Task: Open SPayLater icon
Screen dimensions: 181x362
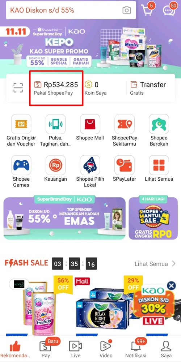Action: (125, 165)
